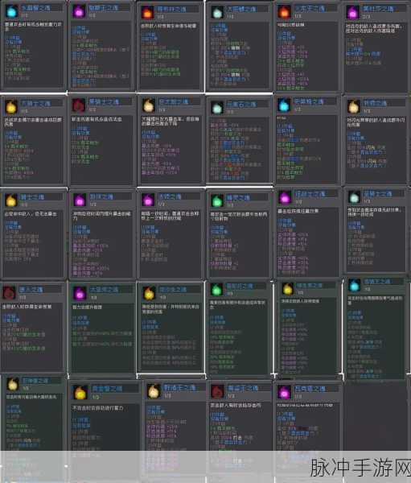
Task: Click the purple flame icon in the top-right card
Action: click(352, 12)
